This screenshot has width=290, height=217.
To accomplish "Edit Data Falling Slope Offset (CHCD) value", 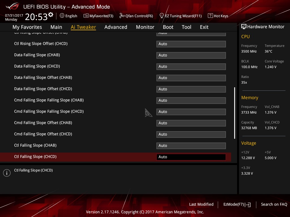I will (x=191, y=89).
